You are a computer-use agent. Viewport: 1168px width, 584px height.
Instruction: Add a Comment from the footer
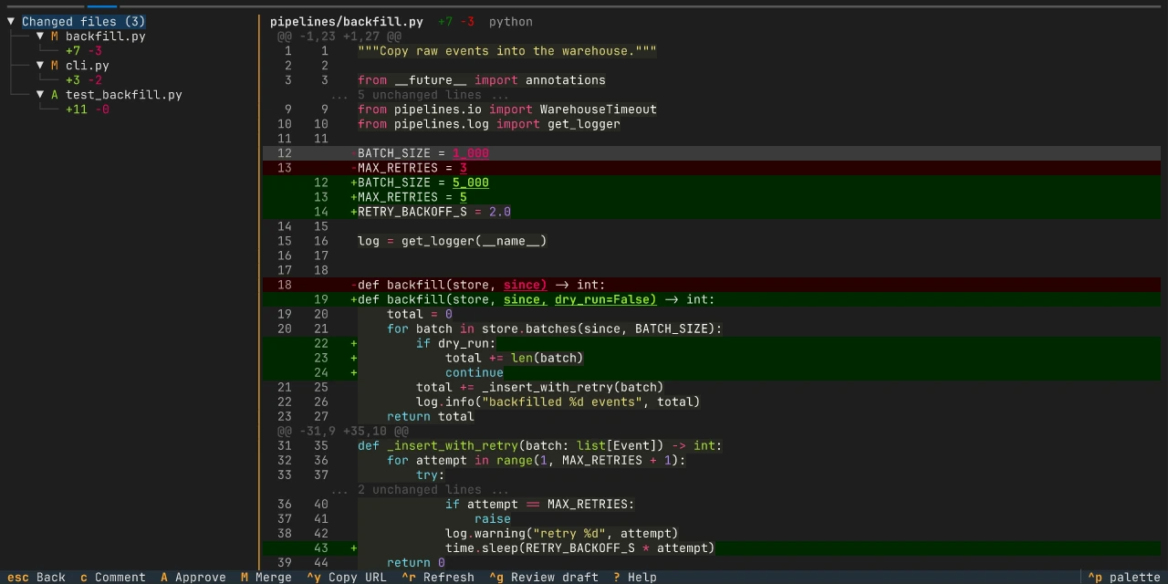pos(113,577)
